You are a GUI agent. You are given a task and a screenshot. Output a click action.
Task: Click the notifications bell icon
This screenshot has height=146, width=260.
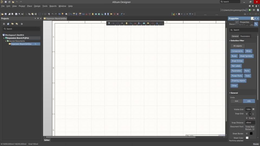click(253, 6)
